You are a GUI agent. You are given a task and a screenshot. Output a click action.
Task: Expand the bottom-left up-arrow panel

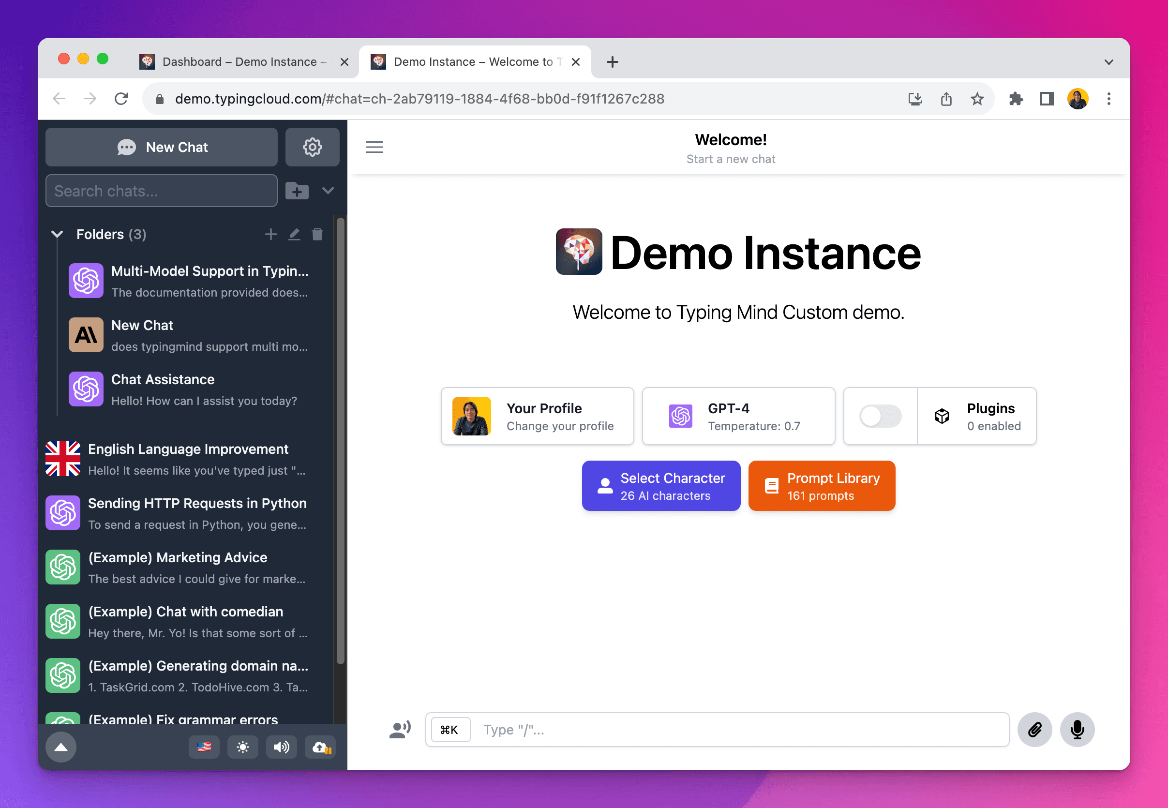61,747
